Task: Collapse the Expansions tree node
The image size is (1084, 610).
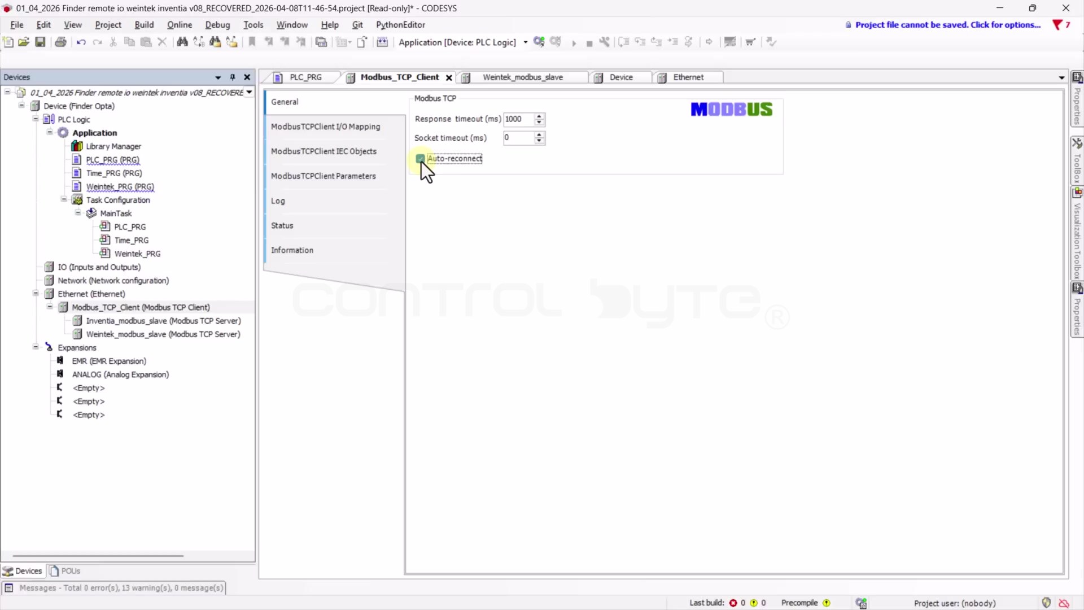Action: tap(36, 347)
